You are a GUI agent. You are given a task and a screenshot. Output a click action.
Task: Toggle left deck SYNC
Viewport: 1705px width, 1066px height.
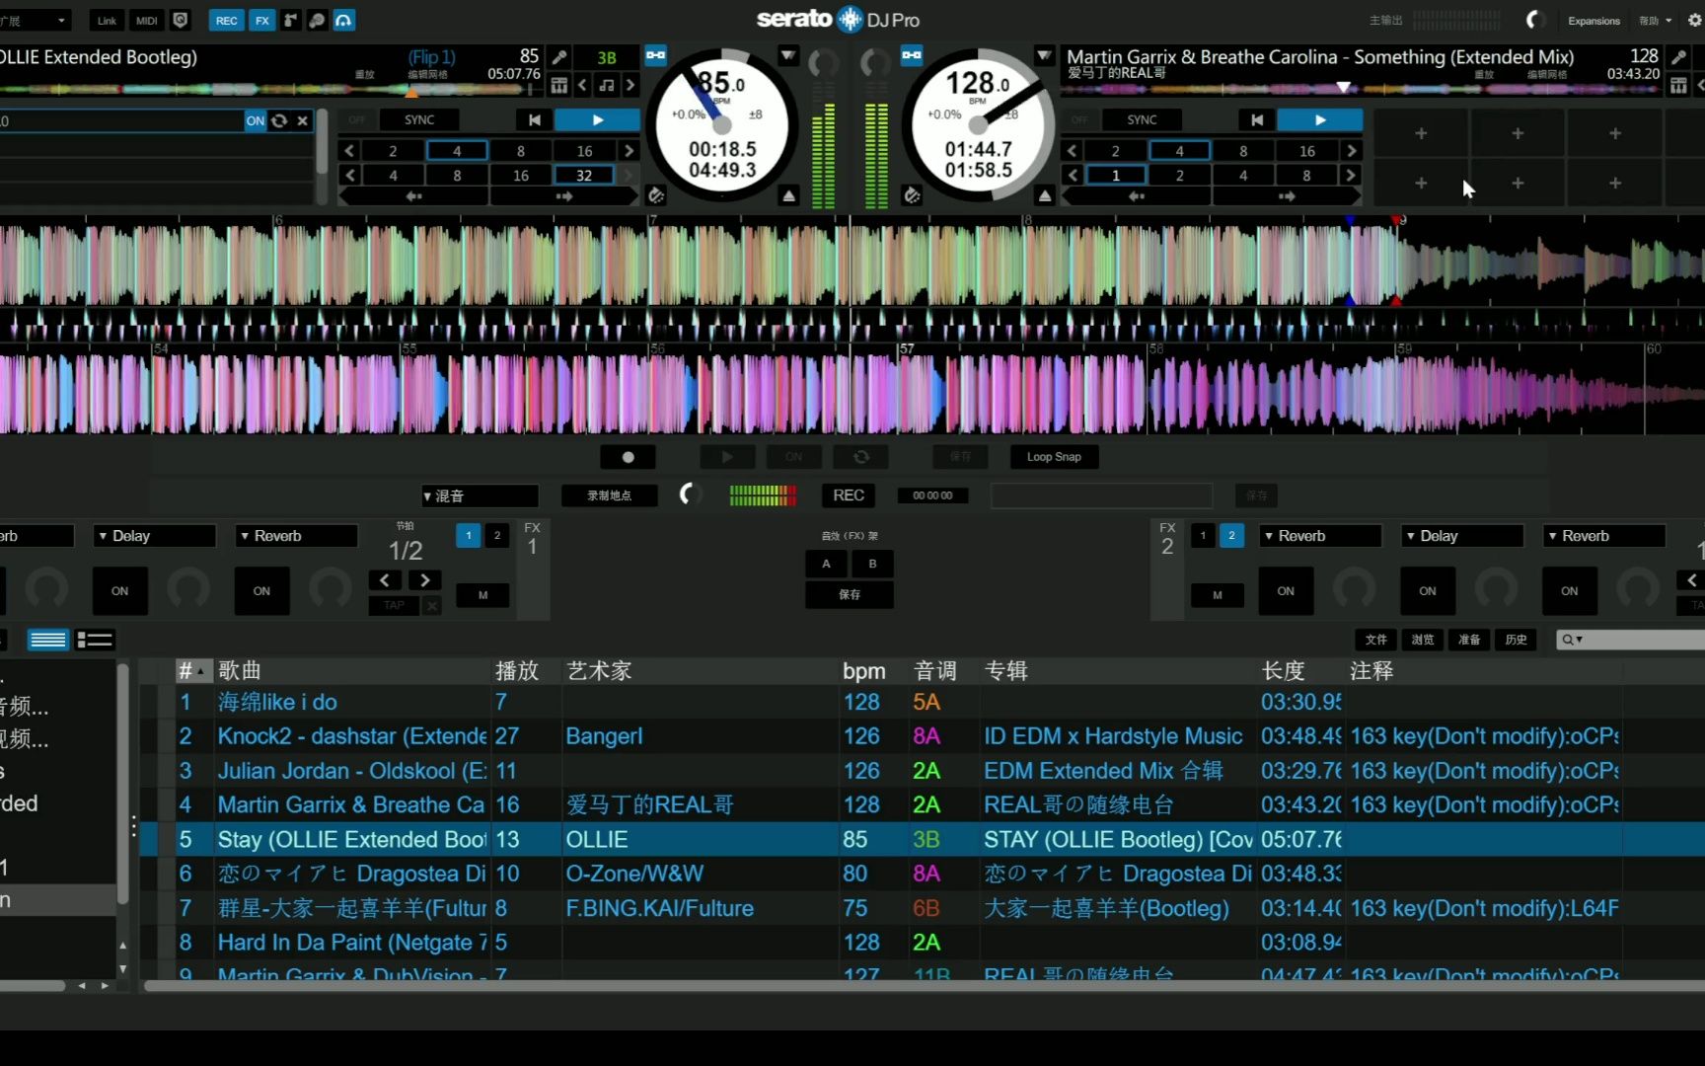pos(419,119)
